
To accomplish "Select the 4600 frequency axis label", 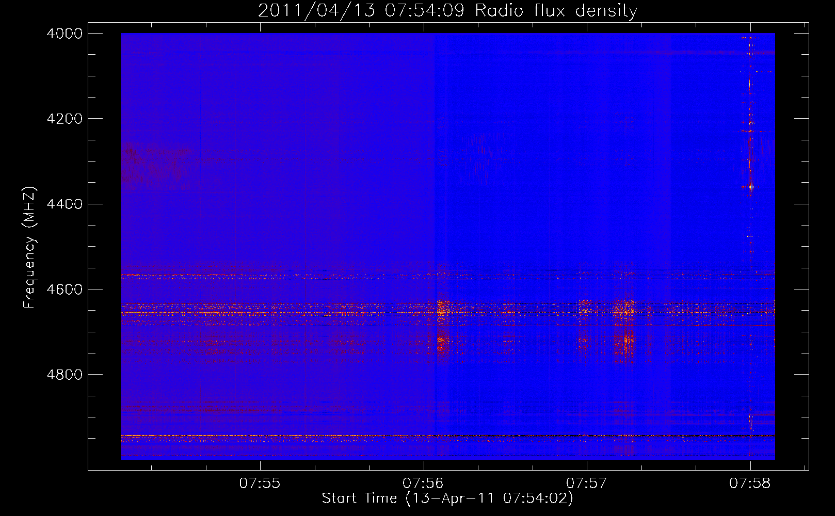I will coord(64,289).
